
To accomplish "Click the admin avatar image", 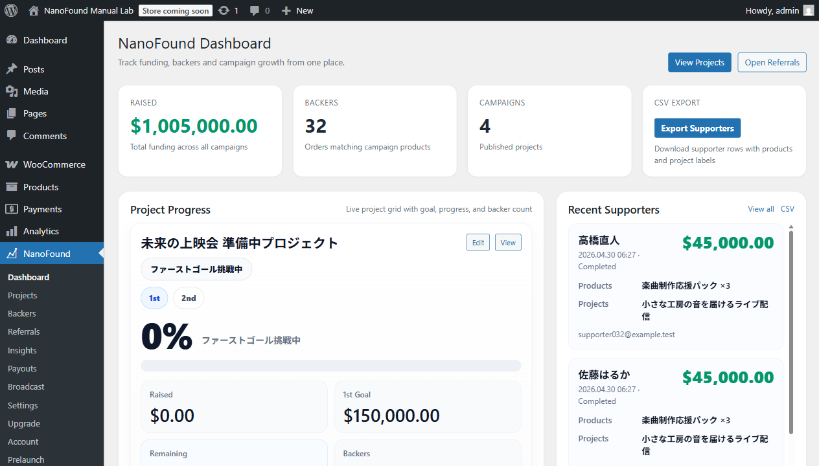I will coord(809,10).
